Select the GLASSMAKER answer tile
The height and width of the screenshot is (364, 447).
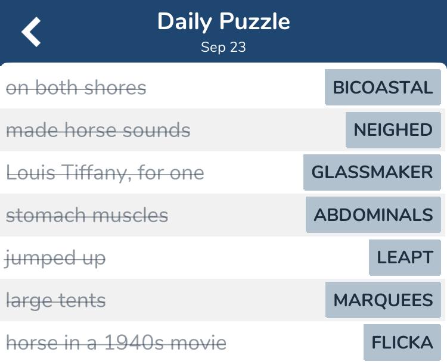[x=372, y=172]
